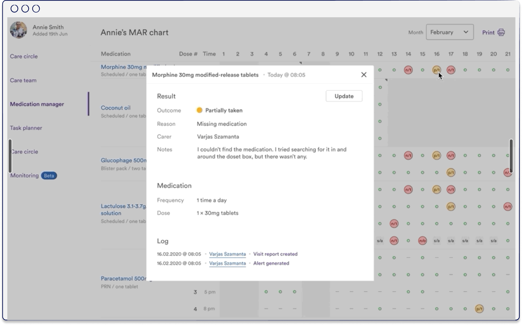Click Morphine row green marker on day 18
Image resolution: width=522 pixels, height=325 pixels.
tap(465, 70)
